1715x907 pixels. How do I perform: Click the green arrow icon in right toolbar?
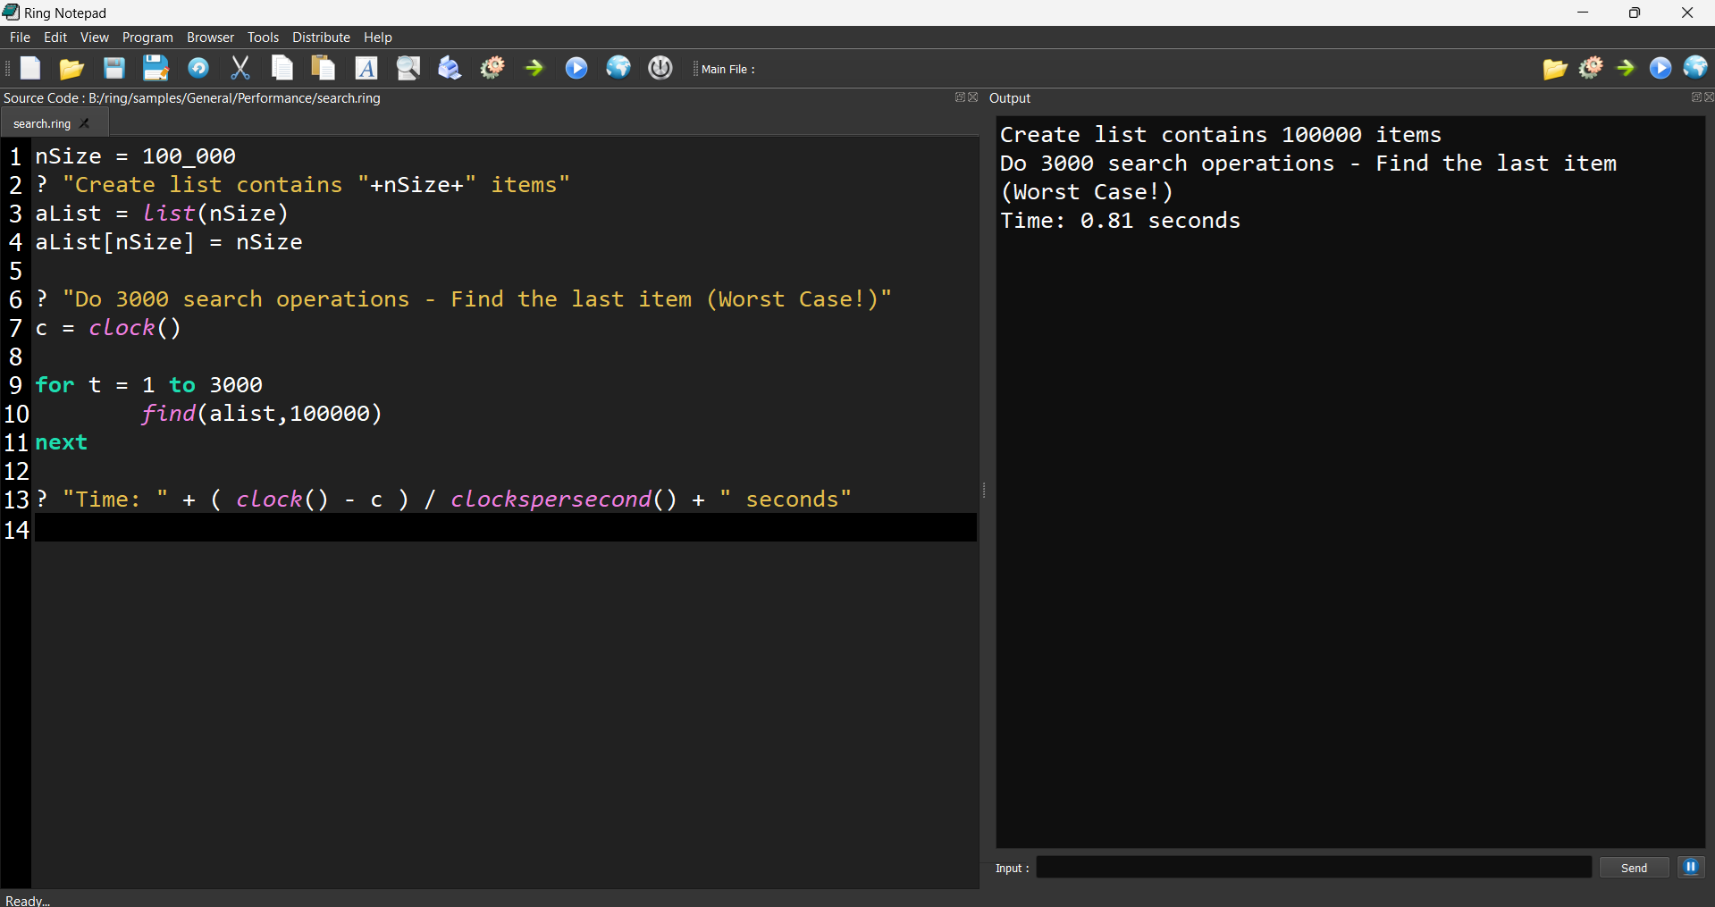[x=1626, y=68]
